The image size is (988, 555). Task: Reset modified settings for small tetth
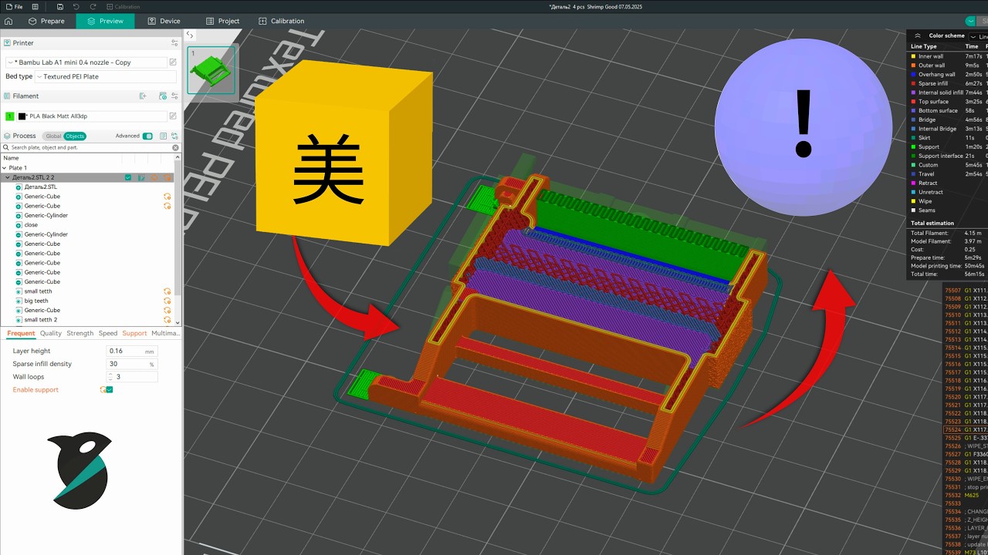point(167,291)
